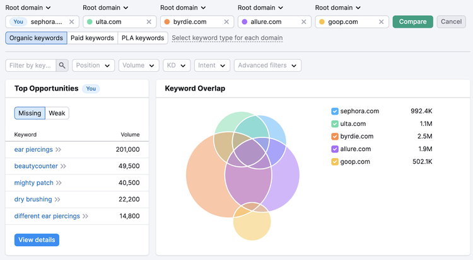The image size is (473, 260).
Task: Uncheck goop.com checkbox in legend
Action: coord(335,162)
